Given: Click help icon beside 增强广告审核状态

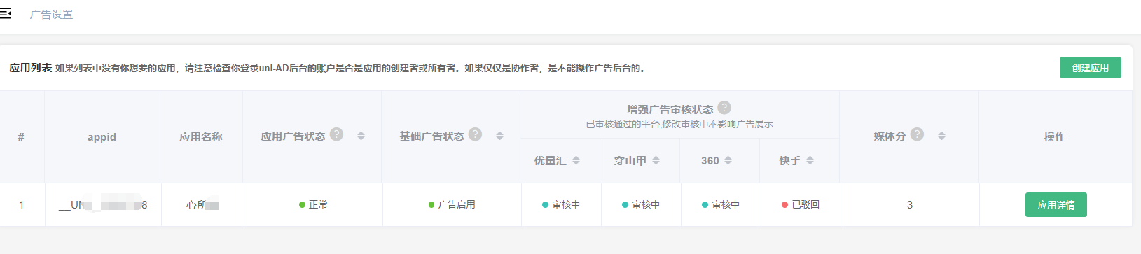Looking at the screenshot, I should point(724,108).
